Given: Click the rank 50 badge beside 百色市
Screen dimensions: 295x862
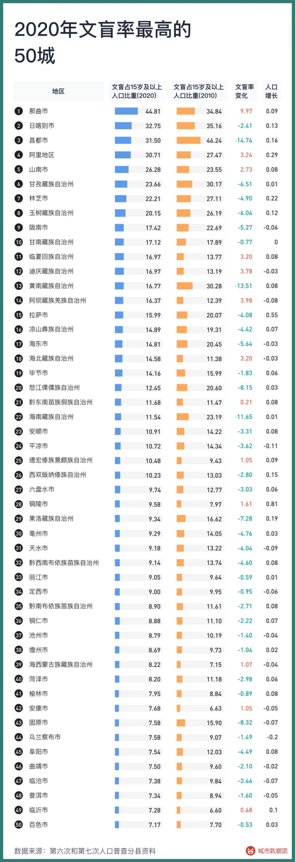Looking at the screenshot, I should [x=19, y=825].
